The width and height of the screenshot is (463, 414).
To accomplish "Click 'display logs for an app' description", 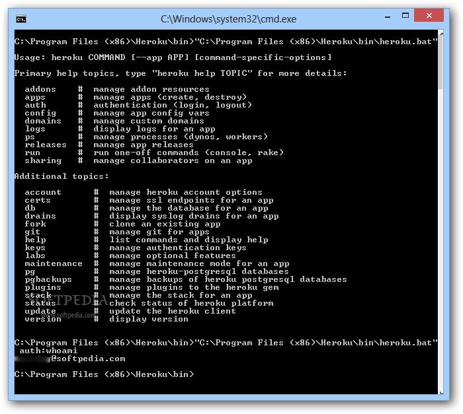I will pyautogui.click(x=154, y=129).
